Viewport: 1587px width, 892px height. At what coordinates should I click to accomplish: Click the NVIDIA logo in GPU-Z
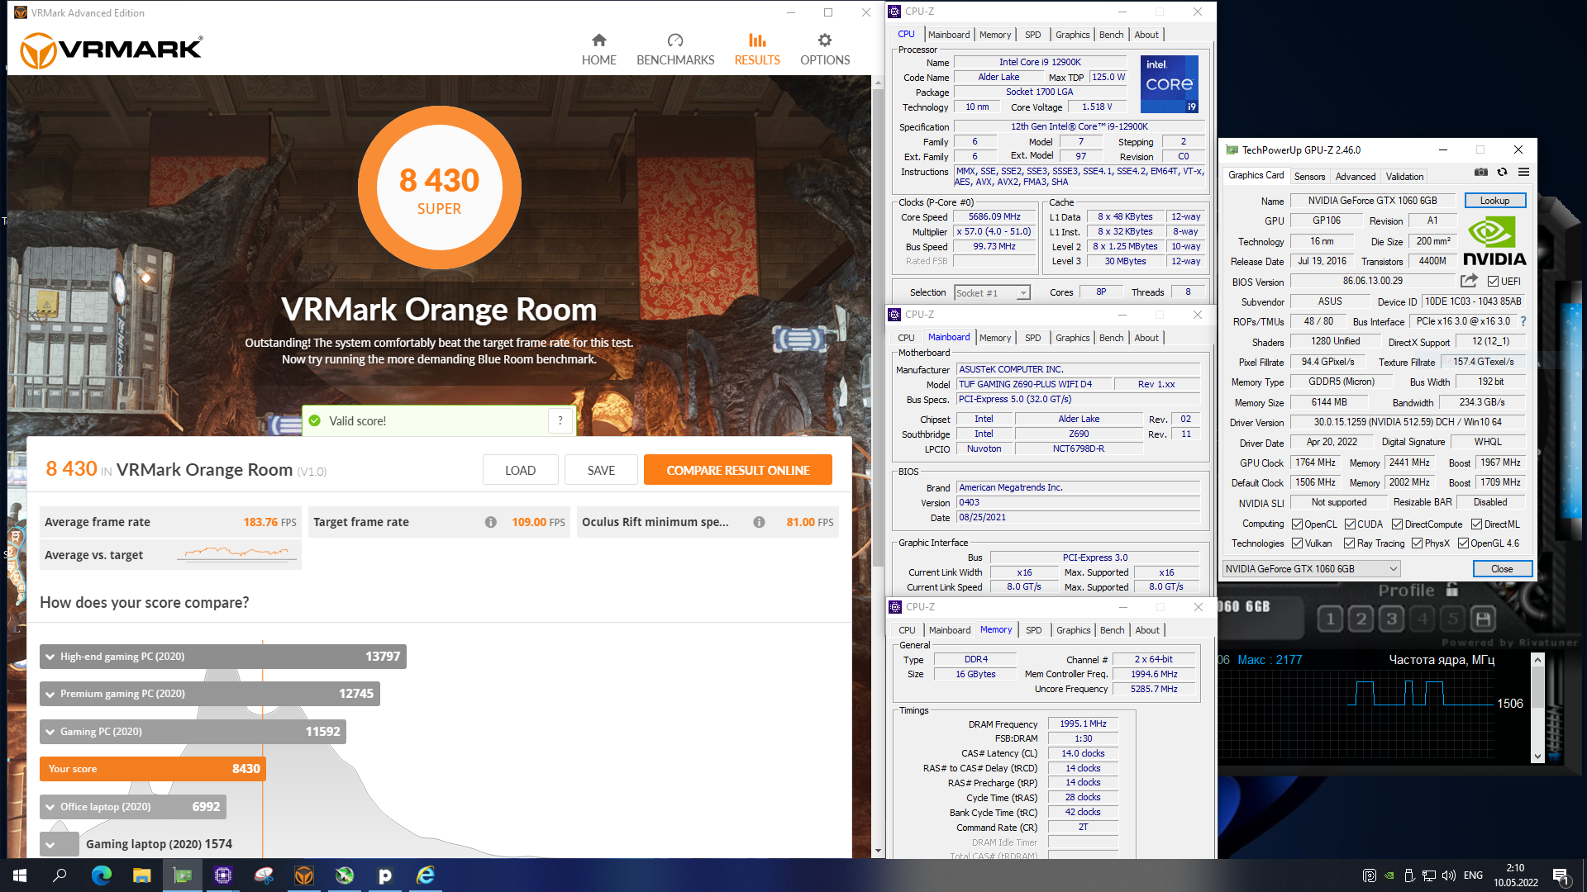pyautogui.click(x=1494, y=240)
